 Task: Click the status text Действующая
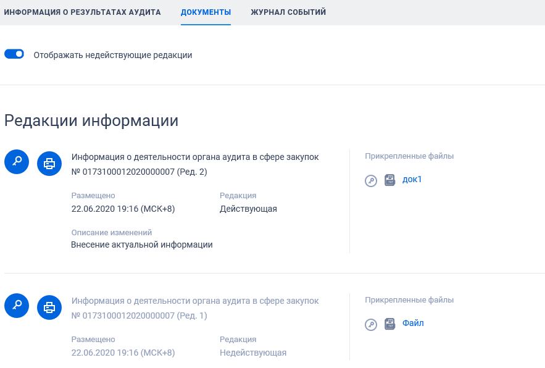coord(248,209)
